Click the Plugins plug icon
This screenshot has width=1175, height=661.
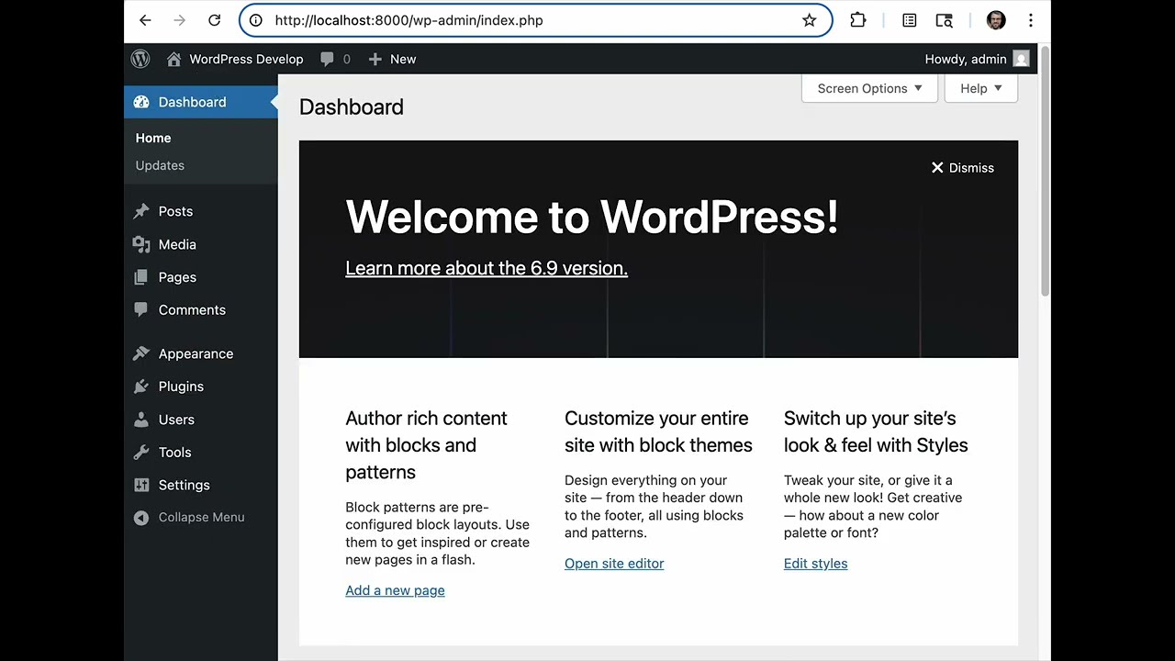(140, 387)
